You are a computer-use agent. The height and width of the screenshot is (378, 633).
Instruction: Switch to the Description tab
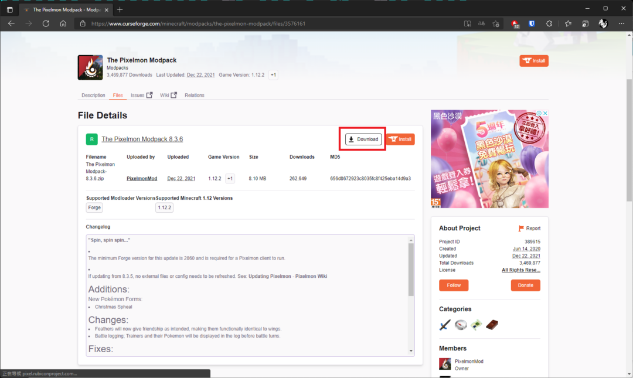click(93, 96)
